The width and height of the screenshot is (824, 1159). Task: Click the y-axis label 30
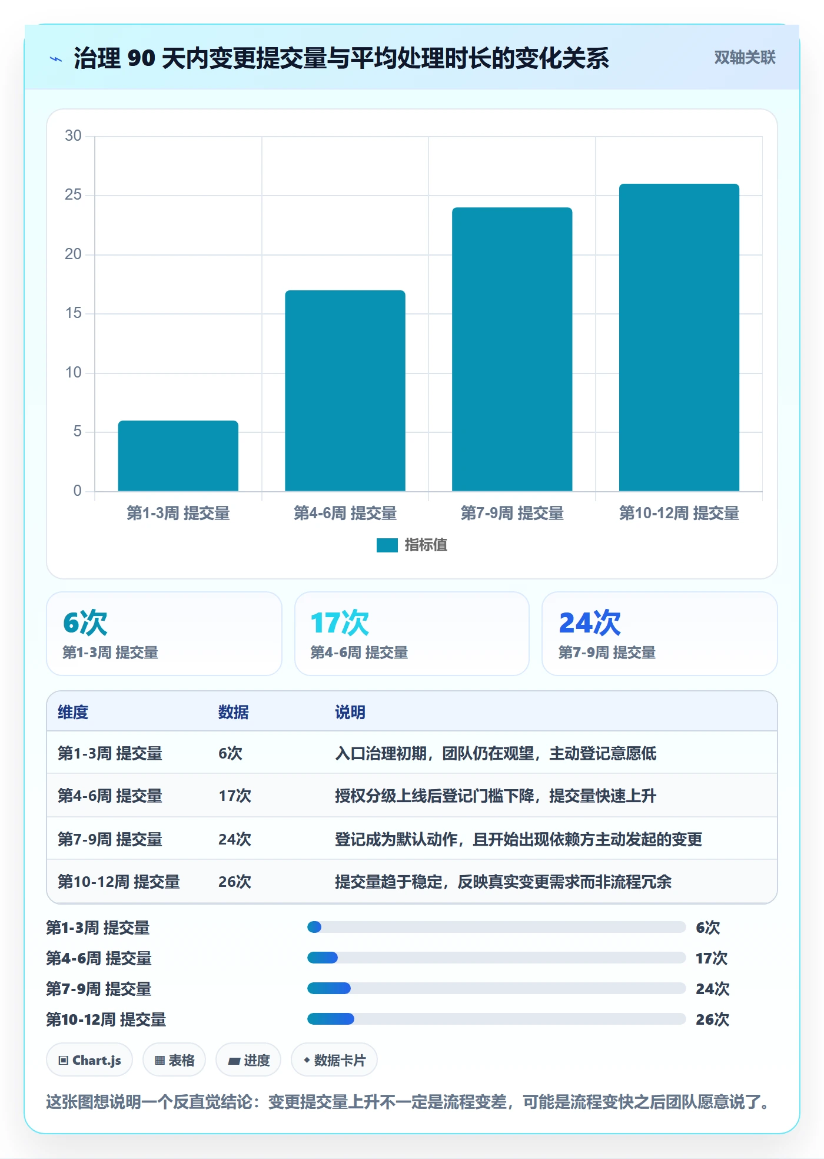click(x=73, y=136)
